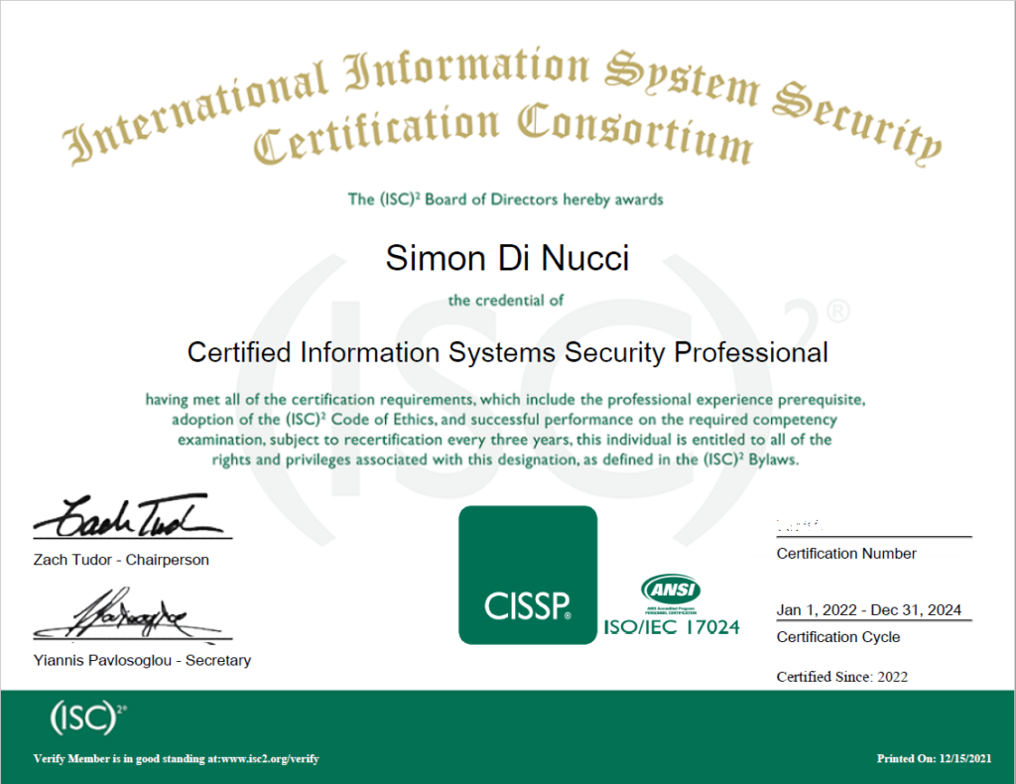Click the ISO/IEC 17024 text mark
This screenshot has width=1016, height=784.
click(672, 627)
